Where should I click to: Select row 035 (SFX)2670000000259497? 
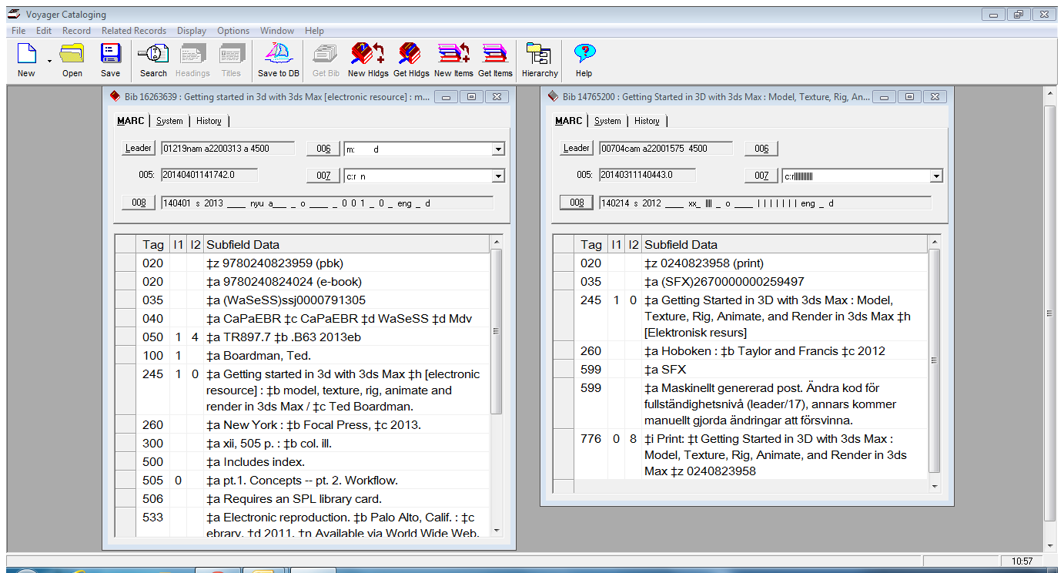point(741,281)
